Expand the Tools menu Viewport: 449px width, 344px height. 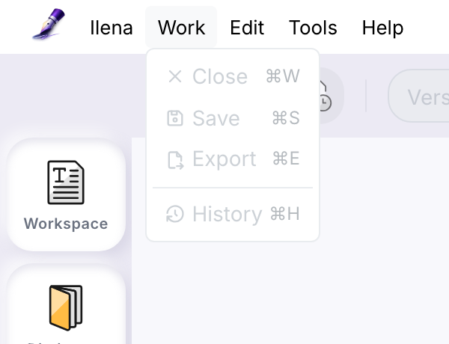pos(313,28)
